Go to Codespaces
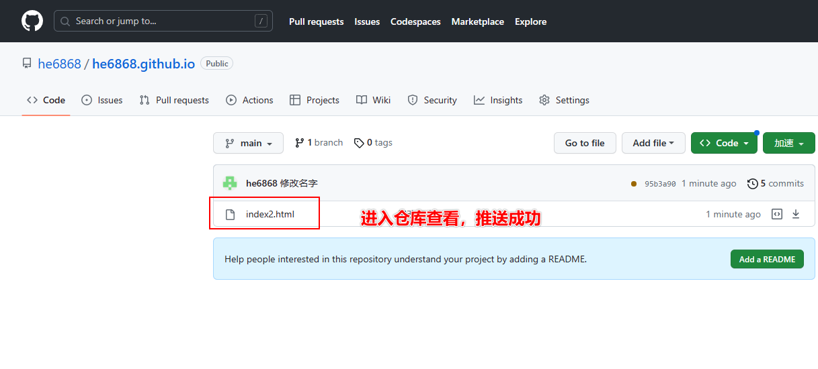This screenshot has width=818, height=369. point(415,21)
